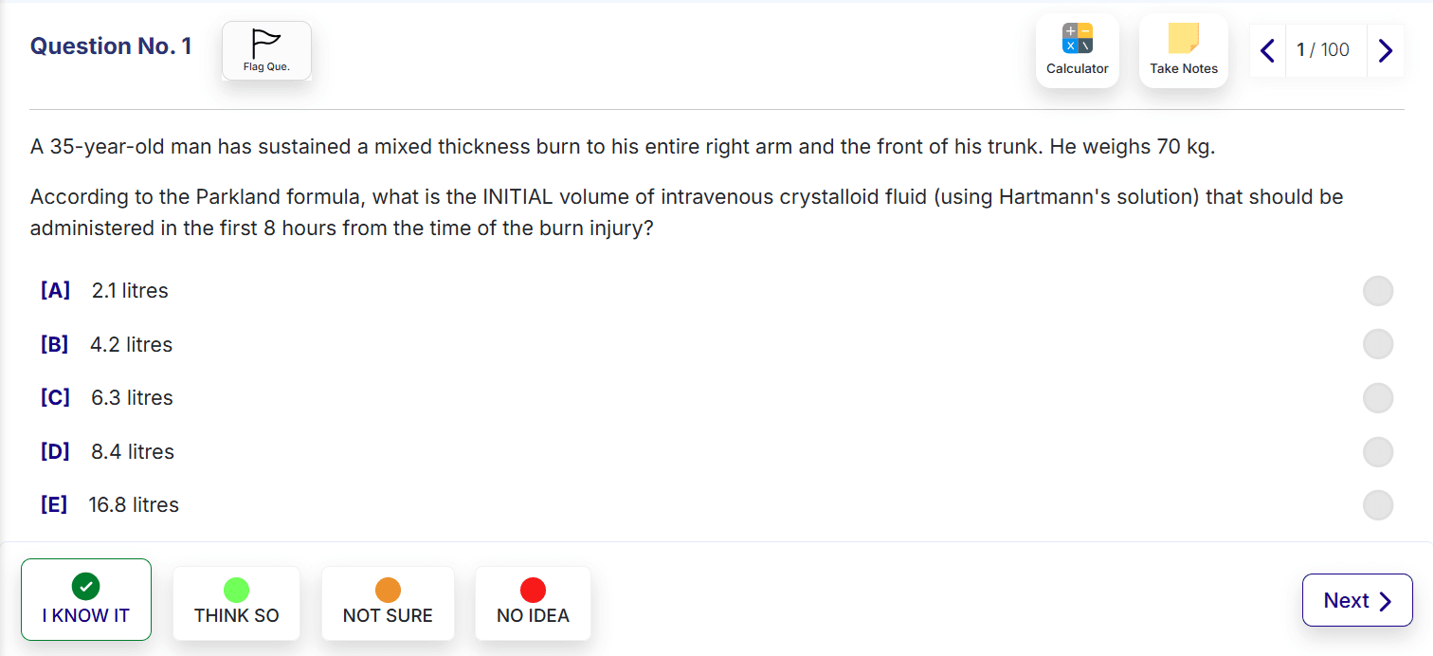The image size is (1433, 656).
Task: Go to previous question using left chevron
Action: click(x=1267, y=50)
